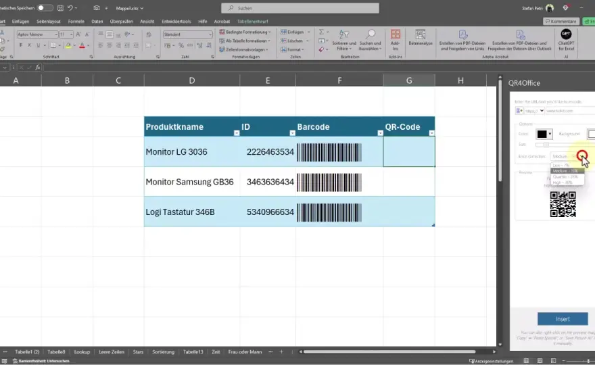Open Suchen und Auswählen
This screenshot has width=595, height=365.
point(370,41)
